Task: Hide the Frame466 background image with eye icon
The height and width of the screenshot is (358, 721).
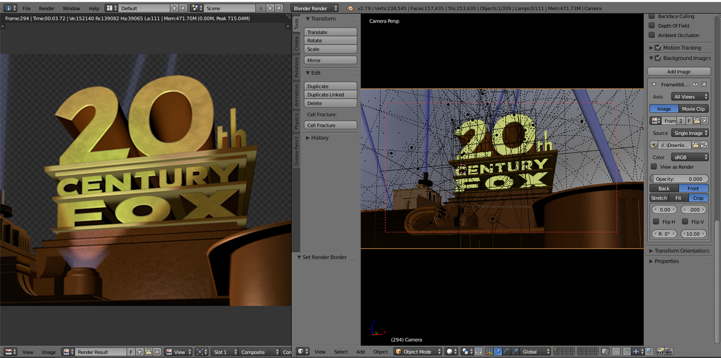Action: (695, 84)
